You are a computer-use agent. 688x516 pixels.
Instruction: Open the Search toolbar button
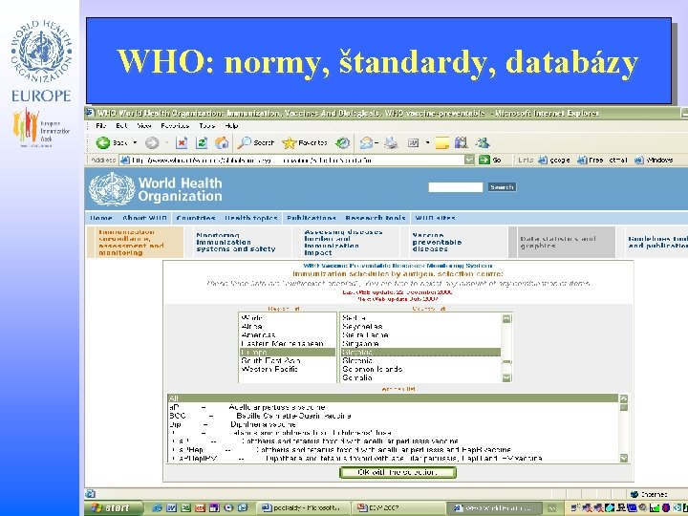[x=255, y=142]
